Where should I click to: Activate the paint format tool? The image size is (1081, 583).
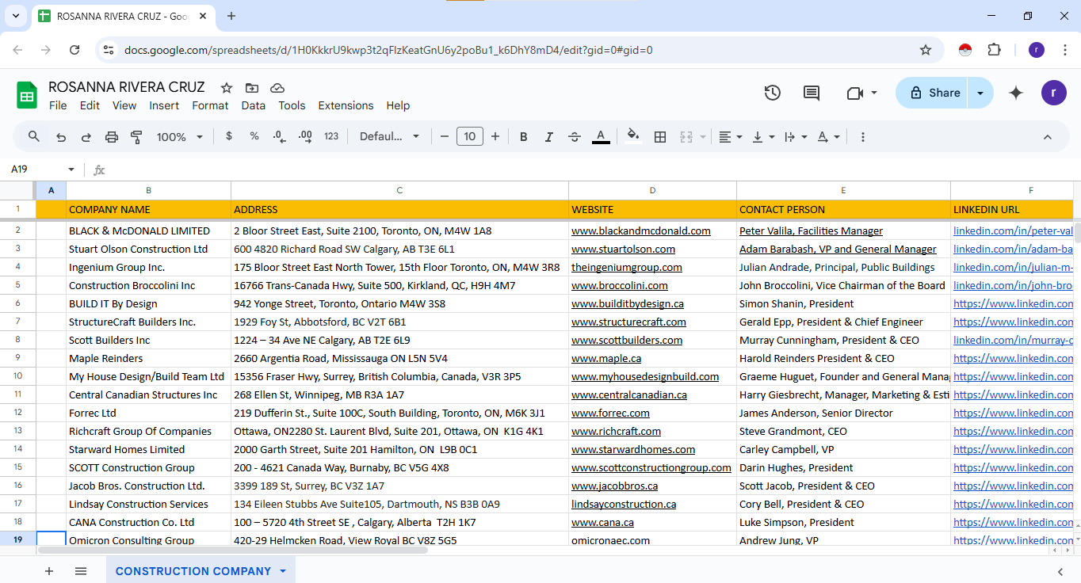[136, 137]
